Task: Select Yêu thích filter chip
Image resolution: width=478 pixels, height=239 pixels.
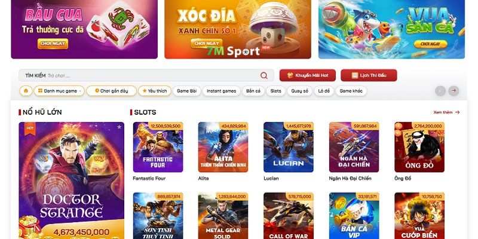Action: coord(155,91)
